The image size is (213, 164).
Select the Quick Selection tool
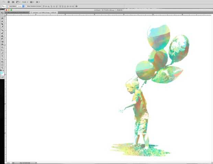coord(2,21)
